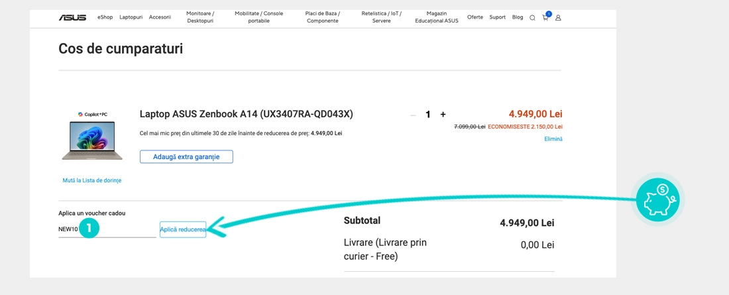Go to the Oferte page

pyautogui.click(x=475, y=17)
